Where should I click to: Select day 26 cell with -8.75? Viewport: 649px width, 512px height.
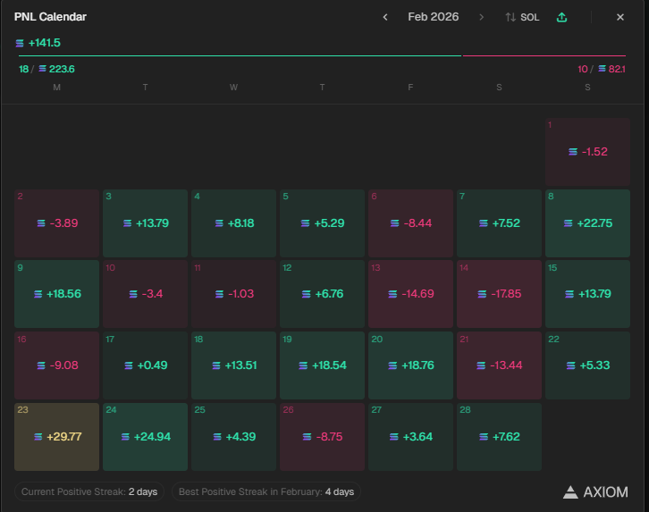pos(322,437)
